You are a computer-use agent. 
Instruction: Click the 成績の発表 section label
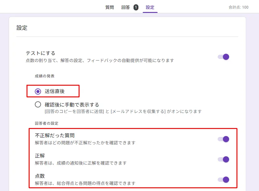coord(45,76)
